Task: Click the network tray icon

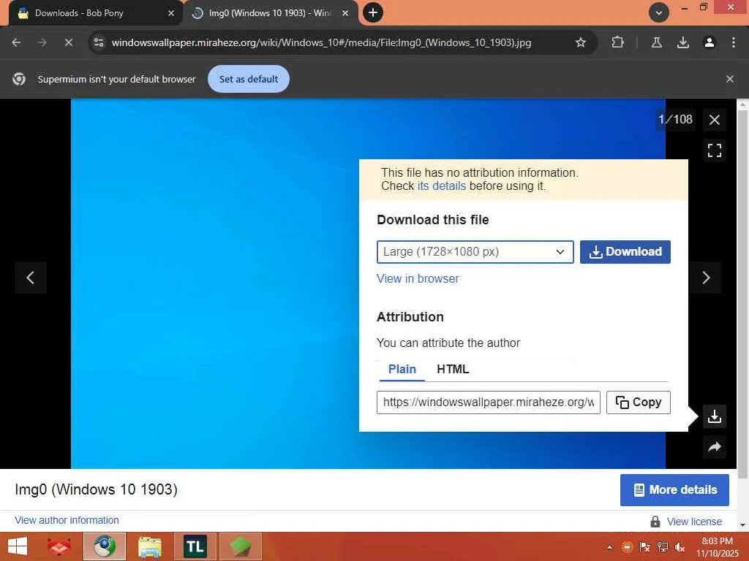Action: 663,547
